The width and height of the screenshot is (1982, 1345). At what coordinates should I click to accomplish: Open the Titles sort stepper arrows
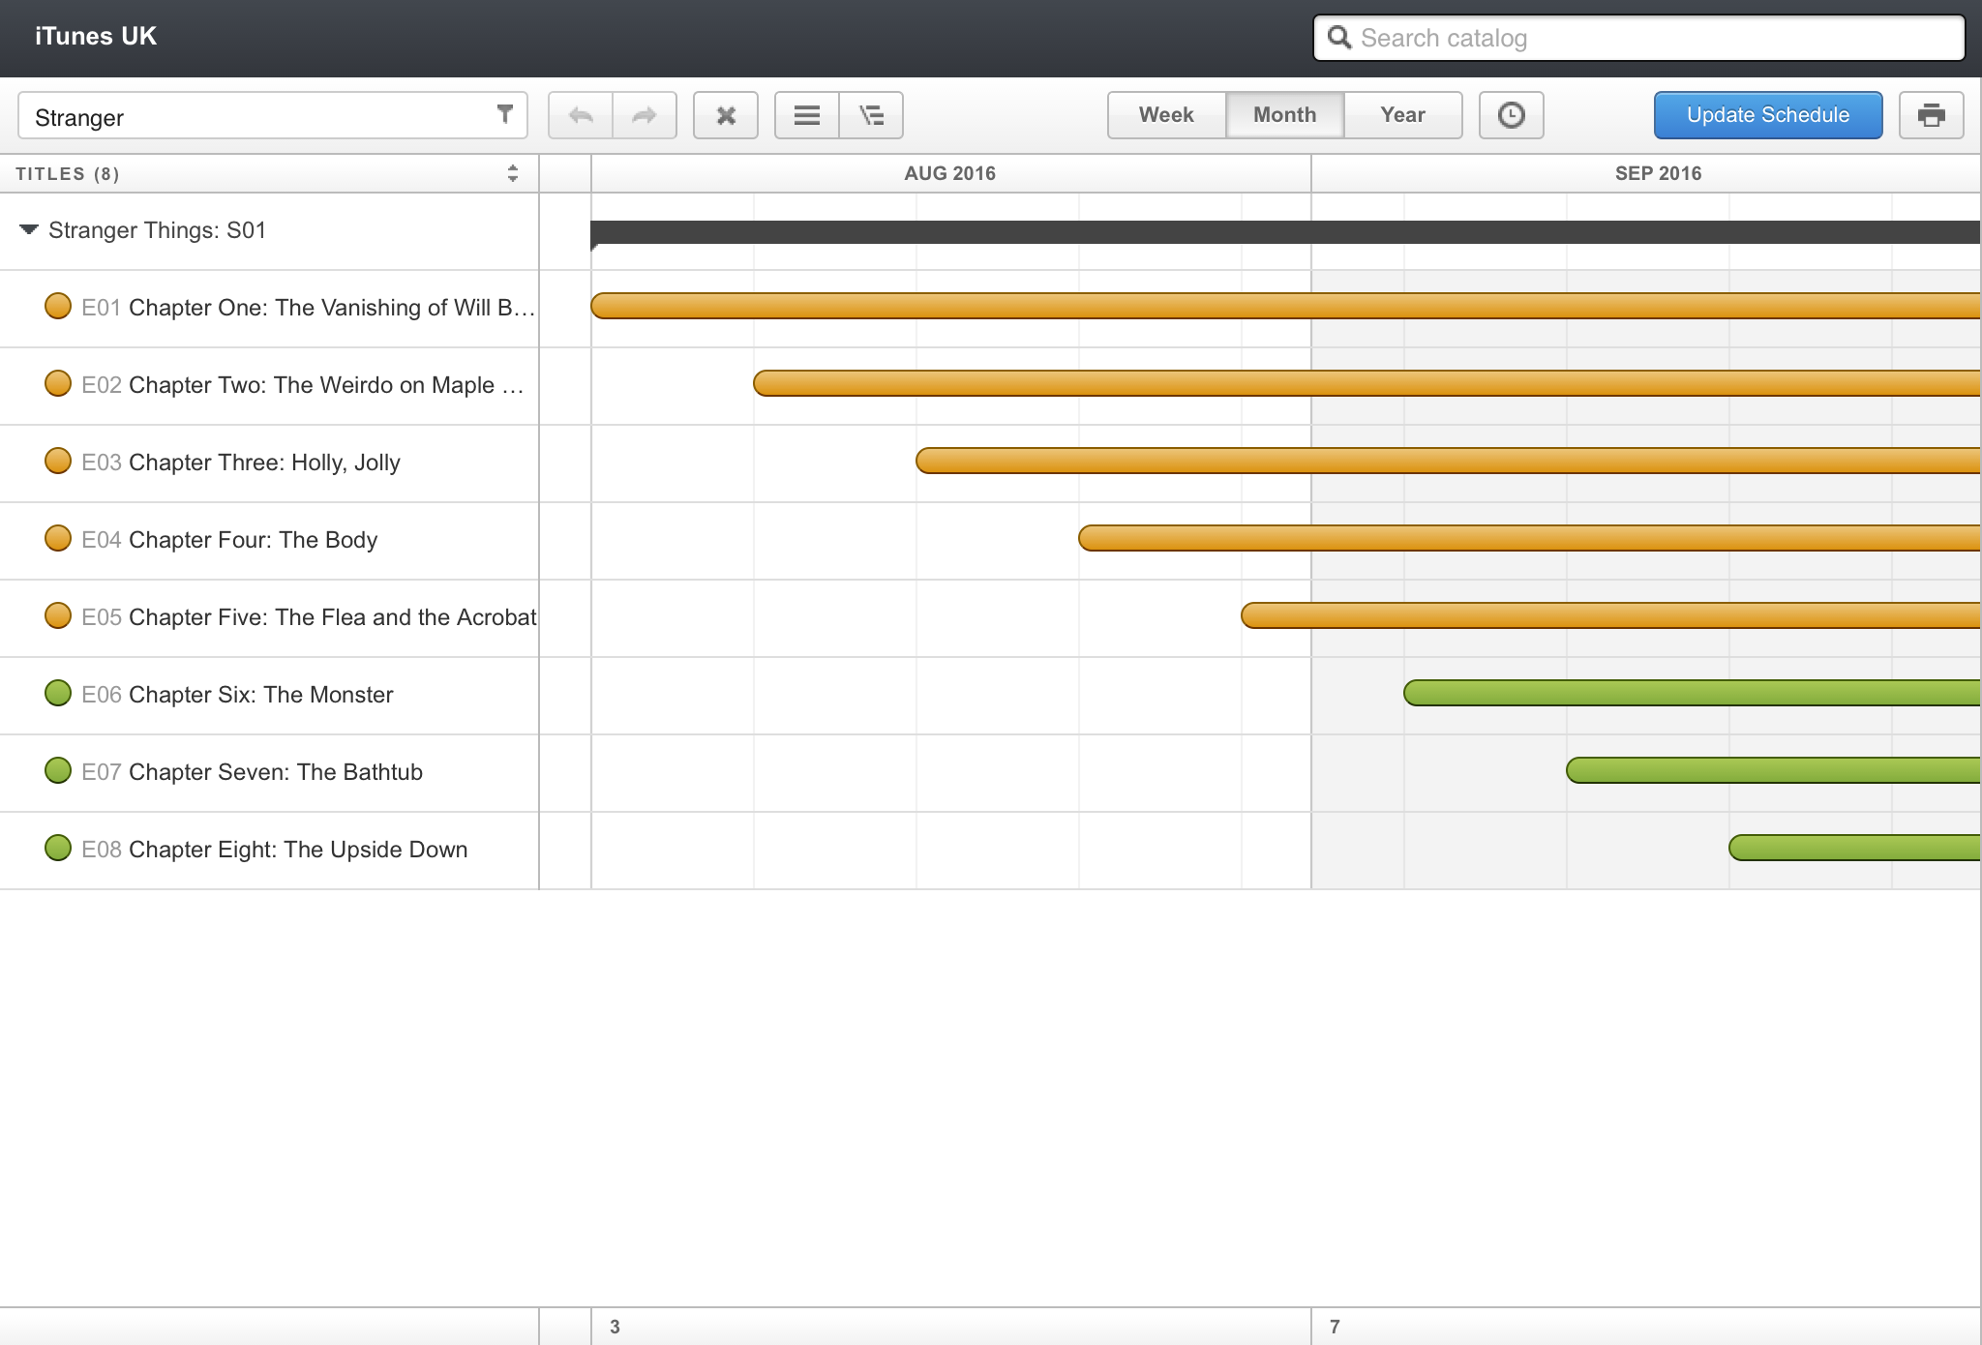[x=512, y=174]
